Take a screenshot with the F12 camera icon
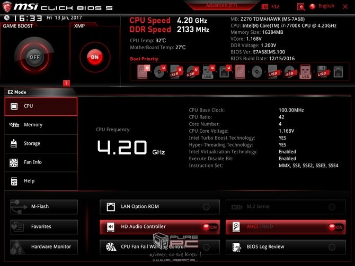 coord(264,6)
